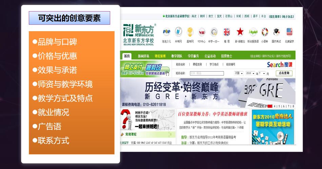Open the 小语种 flags ring icon
This screenshot has height=169, width=322.
point(265,32)
